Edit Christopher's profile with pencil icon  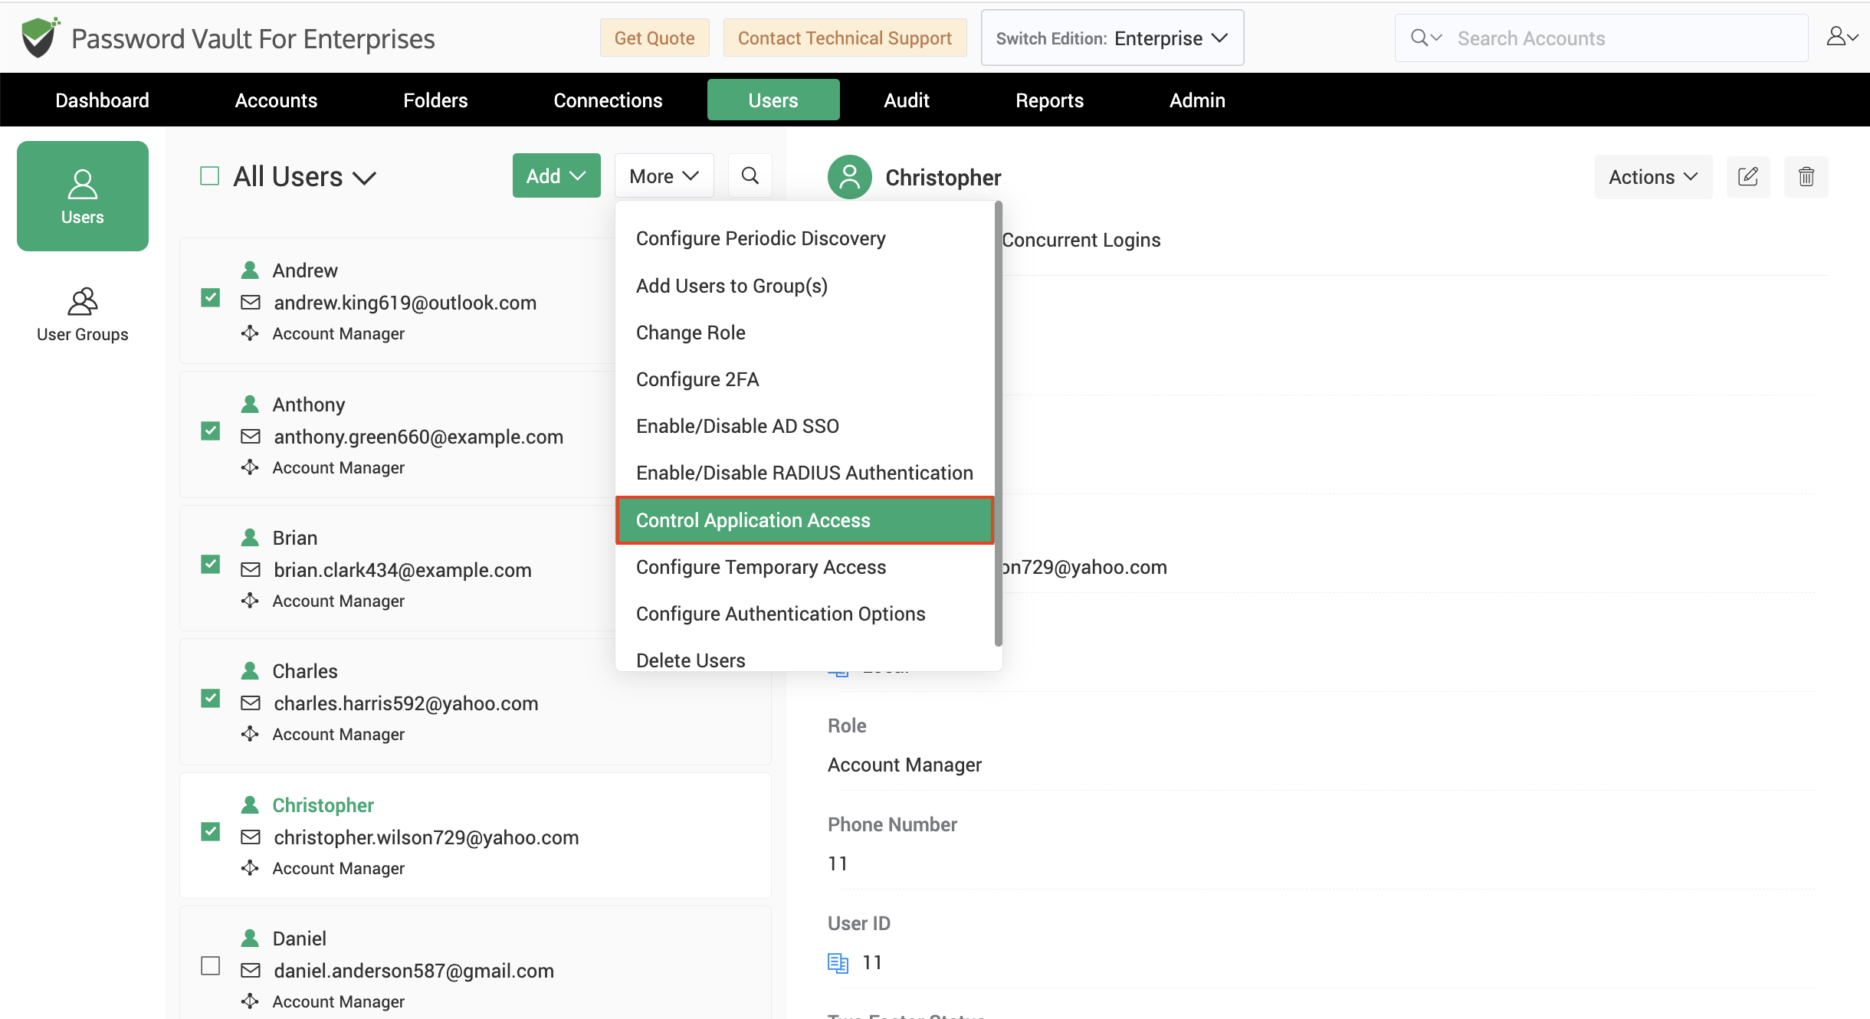[1748, 177]
